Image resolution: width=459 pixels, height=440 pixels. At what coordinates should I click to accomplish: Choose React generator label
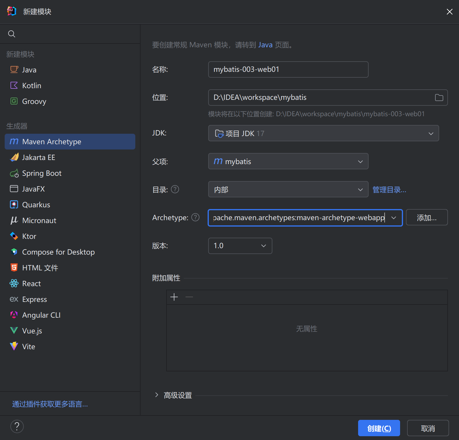(x=31, y=284)
